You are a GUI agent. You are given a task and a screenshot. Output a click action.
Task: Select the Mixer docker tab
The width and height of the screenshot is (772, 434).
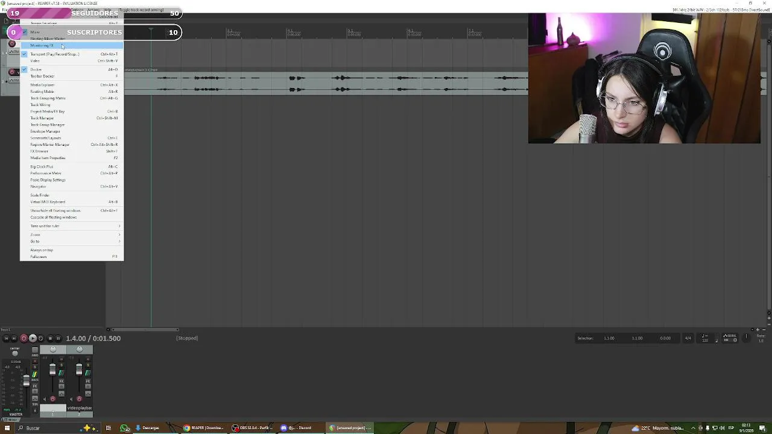13,420
